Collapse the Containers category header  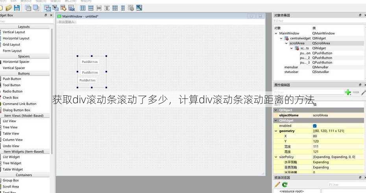point(24,175)
